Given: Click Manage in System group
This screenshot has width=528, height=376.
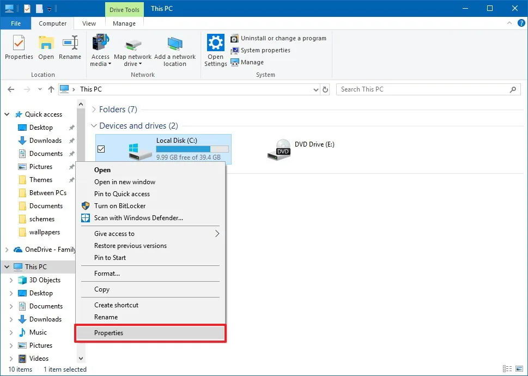Looking at the screenshot, I should [247, 62].
